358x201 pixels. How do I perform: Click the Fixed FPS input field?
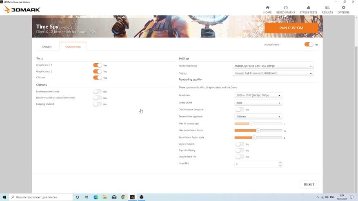pos(256,164)
